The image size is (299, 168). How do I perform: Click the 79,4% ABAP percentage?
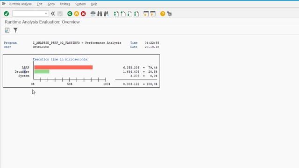pyautogui.click(x=153, y=67)
